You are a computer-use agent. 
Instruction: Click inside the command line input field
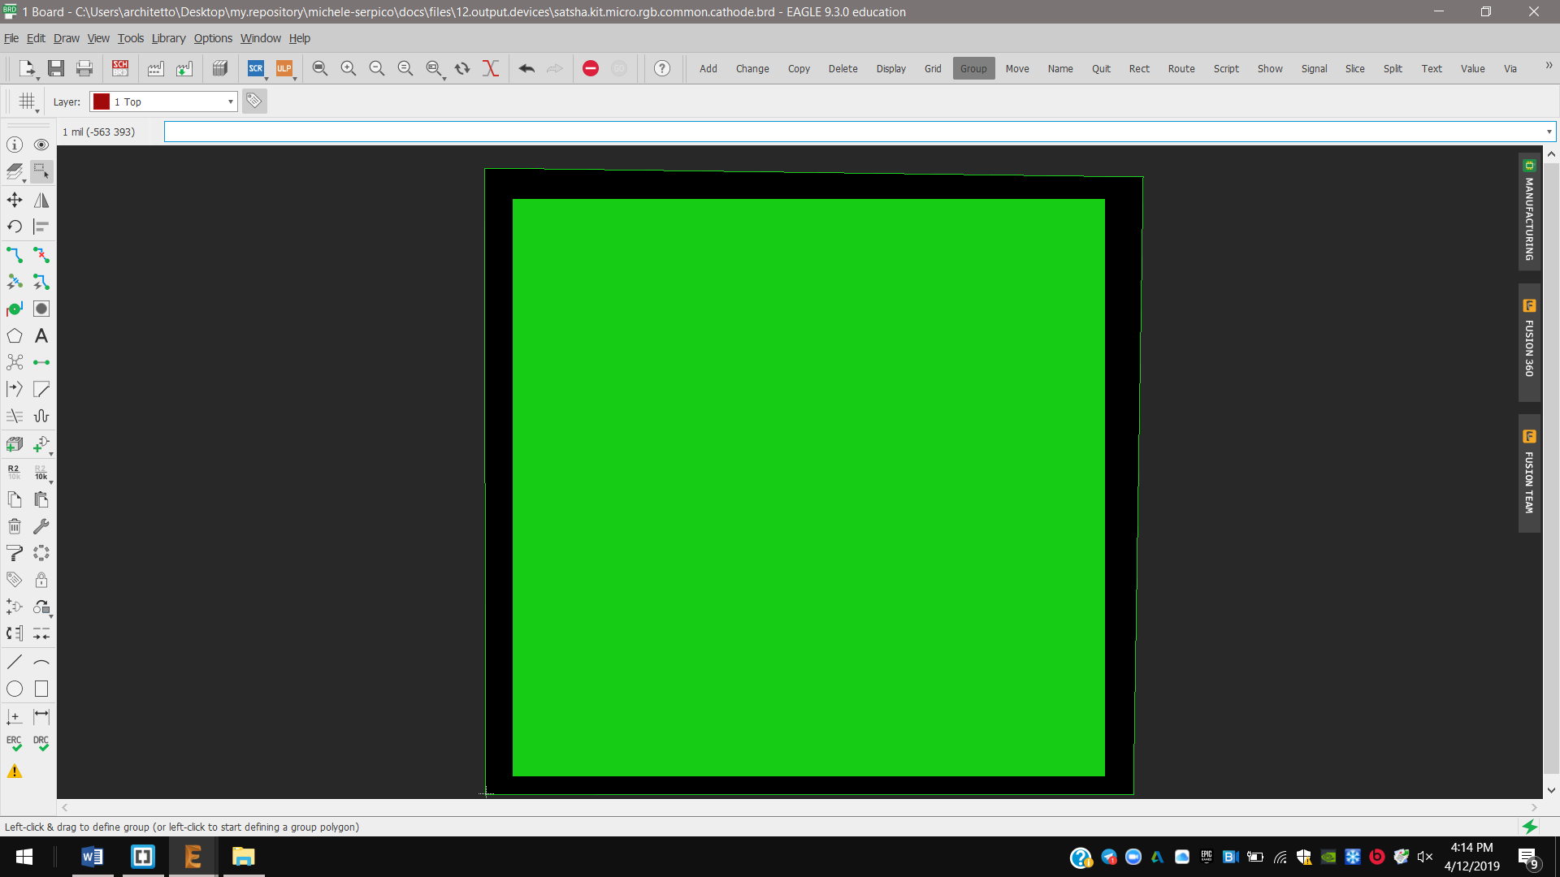coord(853,132)
